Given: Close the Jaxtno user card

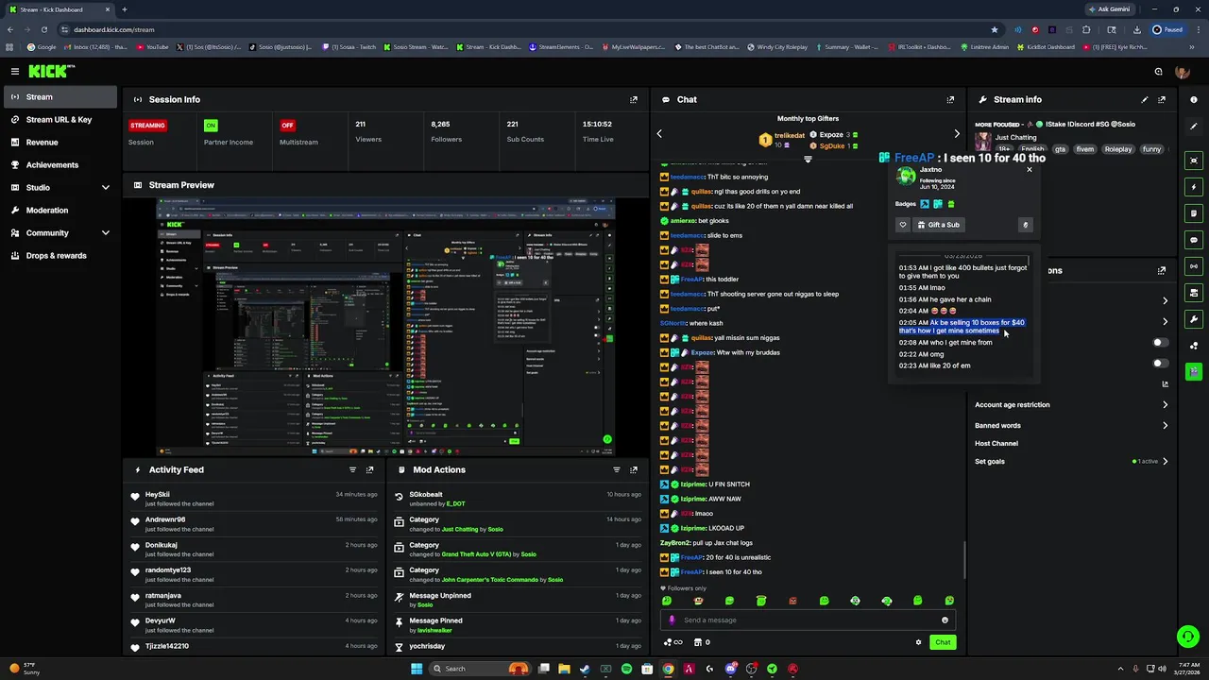Looking at the screenshot, I should [1030, 169].
